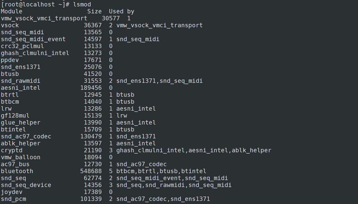Viewport: 358px width, 204px height.
Task: Click the Size column header
Action: point(95,11)
